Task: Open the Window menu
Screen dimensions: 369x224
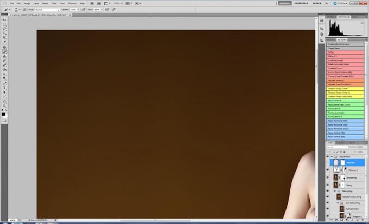Action: point(72,4)
